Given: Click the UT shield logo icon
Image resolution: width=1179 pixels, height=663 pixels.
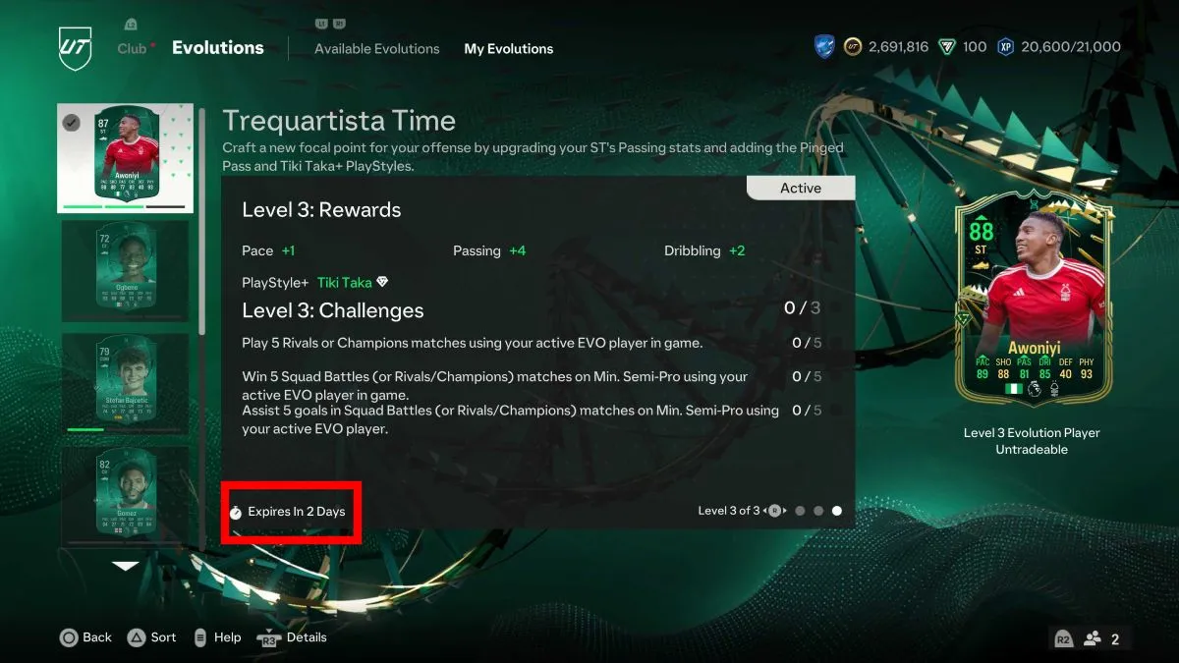Looking at the screenshot, I should (x=76, y=48).
